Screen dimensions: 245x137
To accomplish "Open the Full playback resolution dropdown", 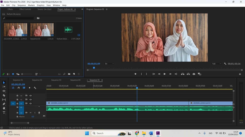I will [216, 64].
